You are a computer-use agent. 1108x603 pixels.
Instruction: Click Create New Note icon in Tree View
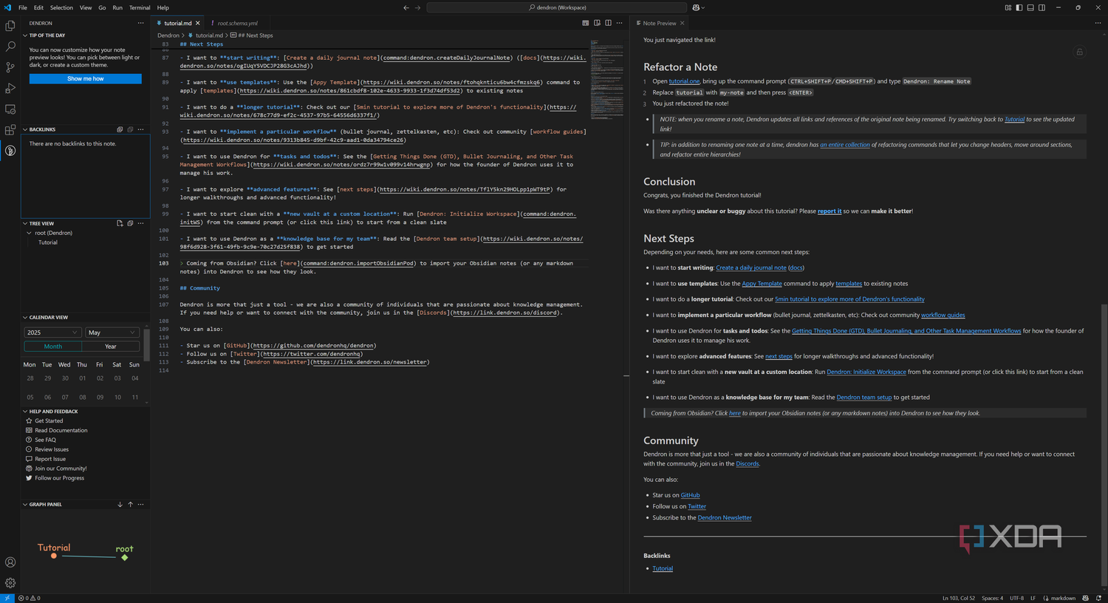coord(120,223)
